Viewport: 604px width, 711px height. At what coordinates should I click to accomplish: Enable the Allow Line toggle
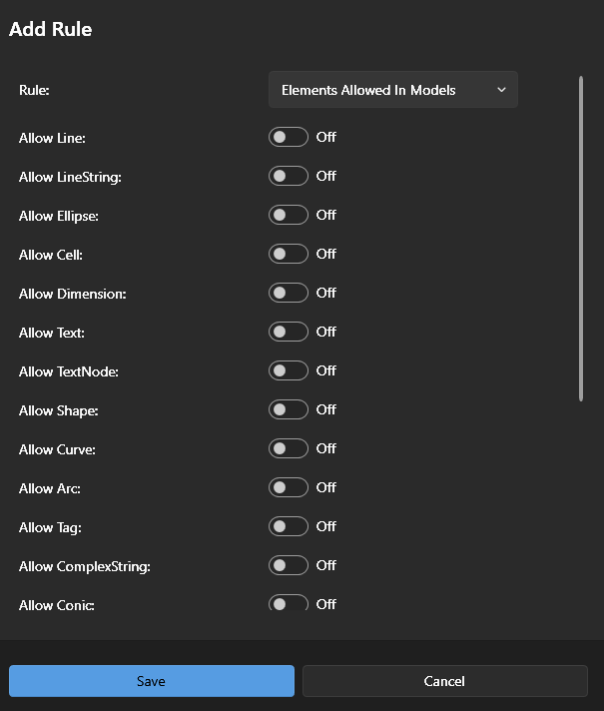coord(288,137)
